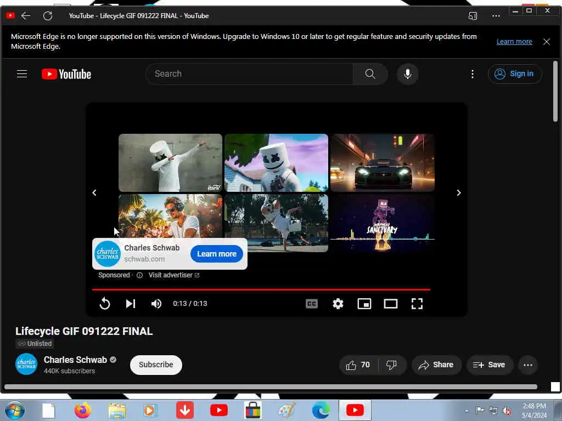Save the video to a playlist
Image resolution: width=562 pixels, height=421 pixels.
[489, 365]
